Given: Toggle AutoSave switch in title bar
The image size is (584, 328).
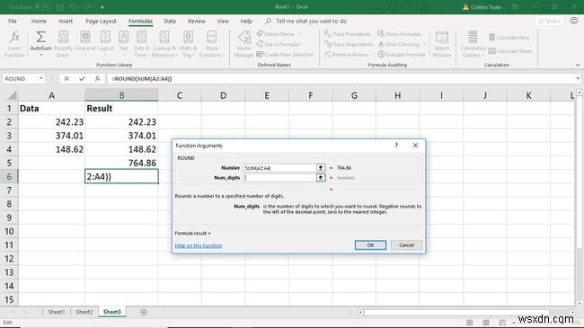Looking at the screenshot, I should pos(41,7).
